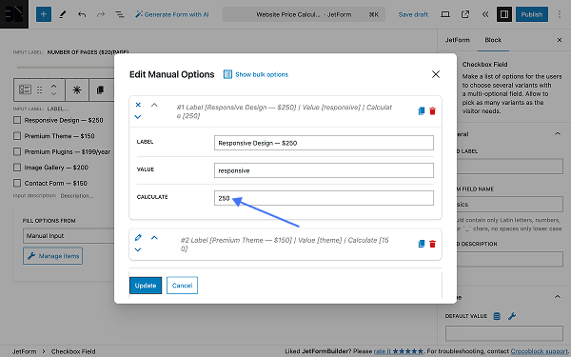
Task: Click the Update button
Action: pyautogui.click(x=146, y=286)
